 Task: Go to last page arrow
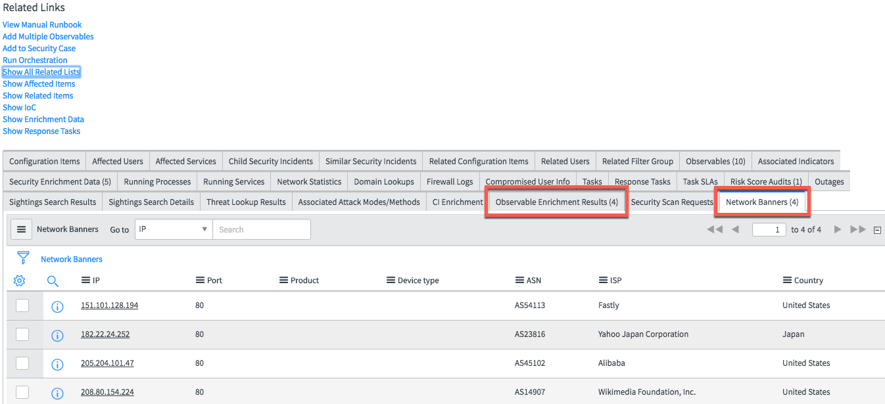click(858, 229)
